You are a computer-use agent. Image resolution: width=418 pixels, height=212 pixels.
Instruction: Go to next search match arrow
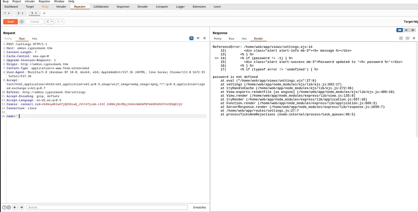click(x=22, y=207)
